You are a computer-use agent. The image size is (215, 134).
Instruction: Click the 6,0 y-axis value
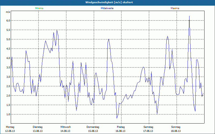tap(8, 21)
